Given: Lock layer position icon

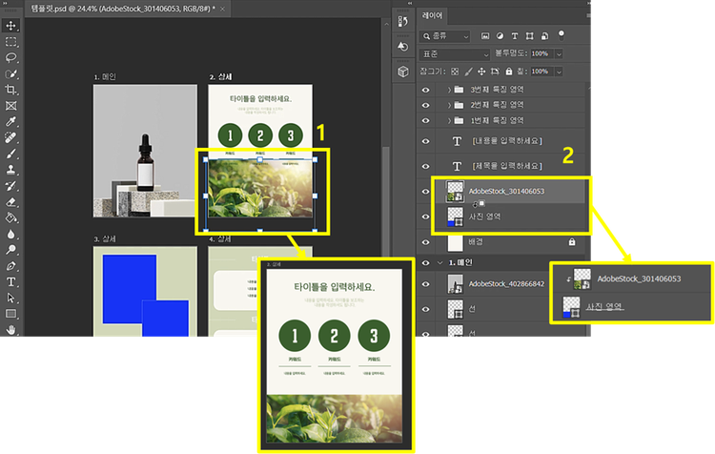Looking at the screenshot, I should click(481, 72).
